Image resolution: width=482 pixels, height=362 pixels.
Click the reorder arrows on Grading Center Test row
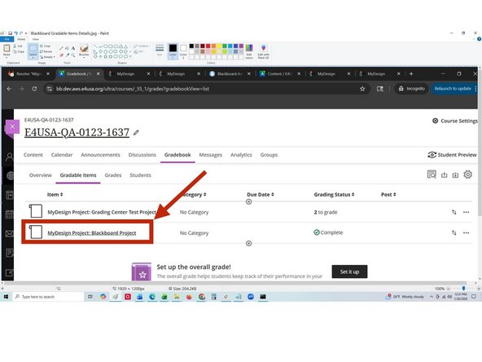(454, 212)
